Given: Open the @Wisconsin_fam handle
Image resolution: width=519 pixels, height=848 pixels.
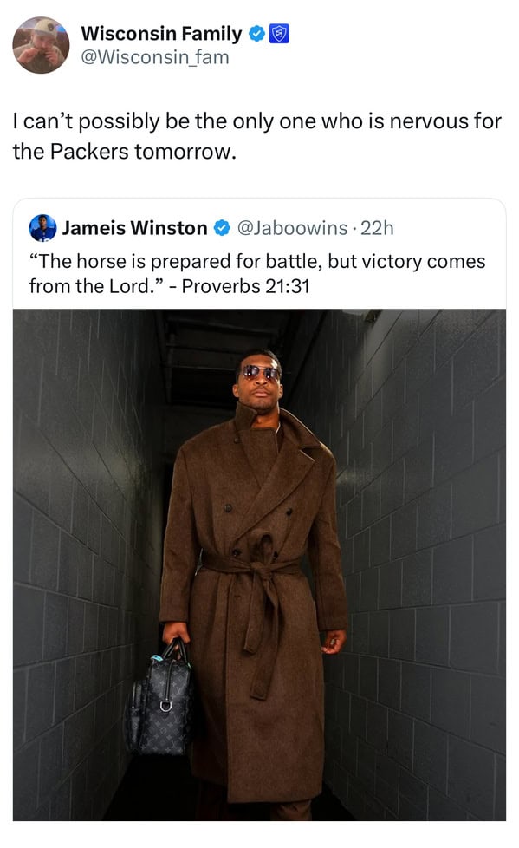Looking at the screenshot, I should click(155, 57).
